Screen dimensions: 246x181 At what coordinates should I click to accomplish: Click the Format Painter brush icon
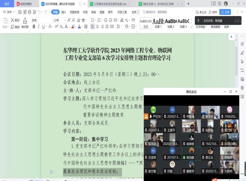pyautogui.click(x=25, y=23)
